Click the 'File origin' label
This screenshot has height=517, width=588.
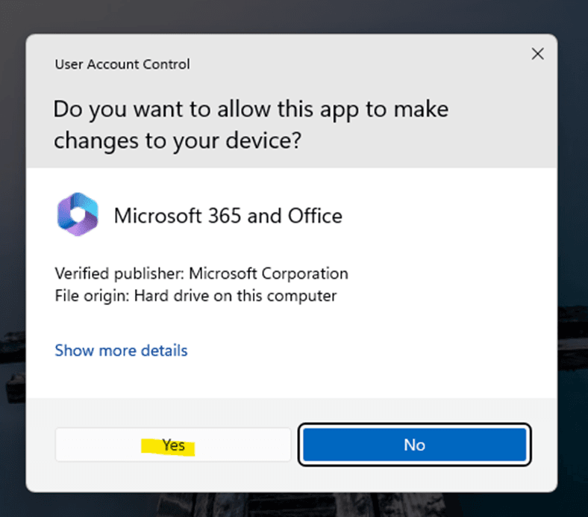pos(92,296)
